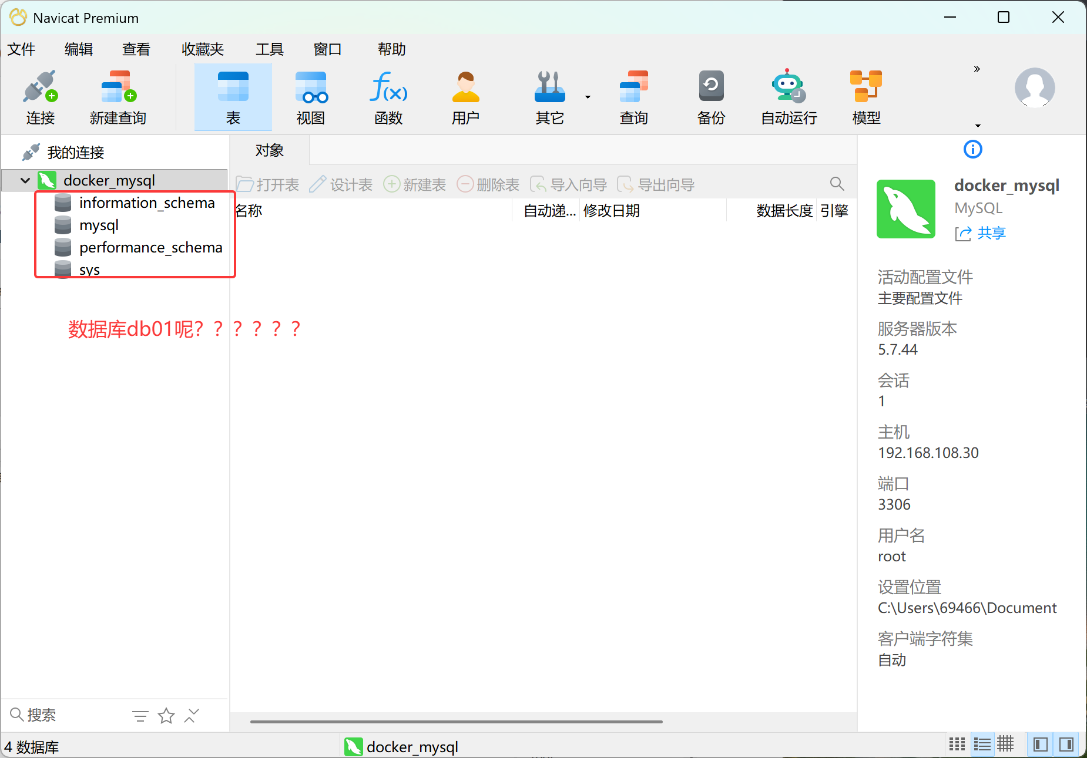Click the information (i) panel icon
Image resolution: width=1087 pixels, height=758 pixels.
pos(973,149)
